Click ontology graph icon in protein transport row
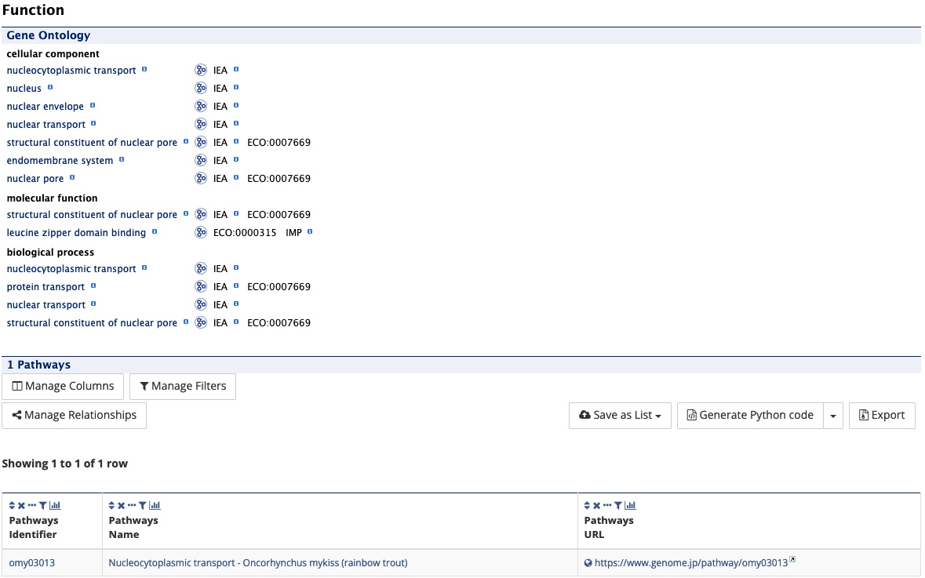This screenshot has width=925, height=578. coord(201,286)
